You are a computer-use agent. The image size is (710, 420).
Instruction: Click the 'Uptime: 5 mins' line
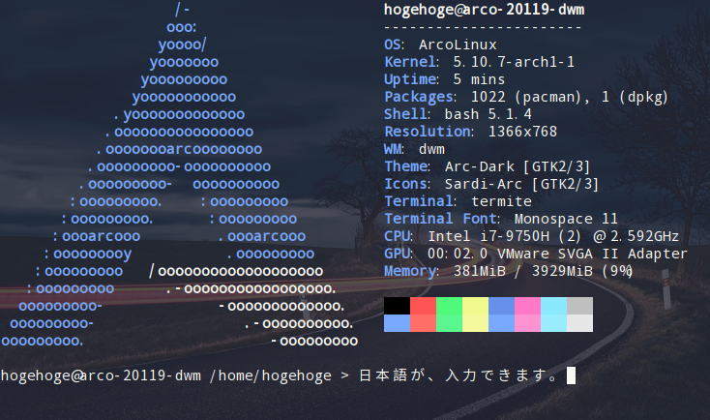tap(444, 79)
